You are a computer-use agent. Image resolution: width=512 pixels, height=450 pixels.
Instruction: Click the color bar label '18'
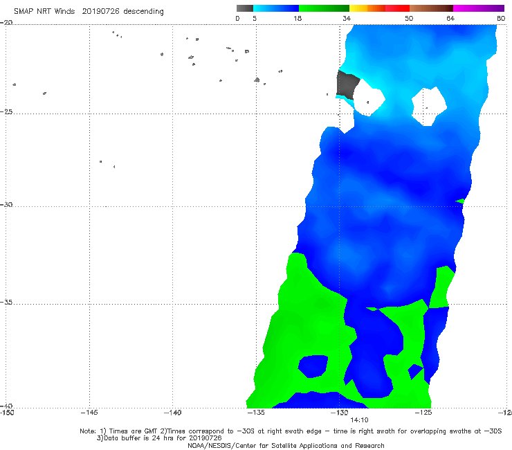[x=298, y=18]
